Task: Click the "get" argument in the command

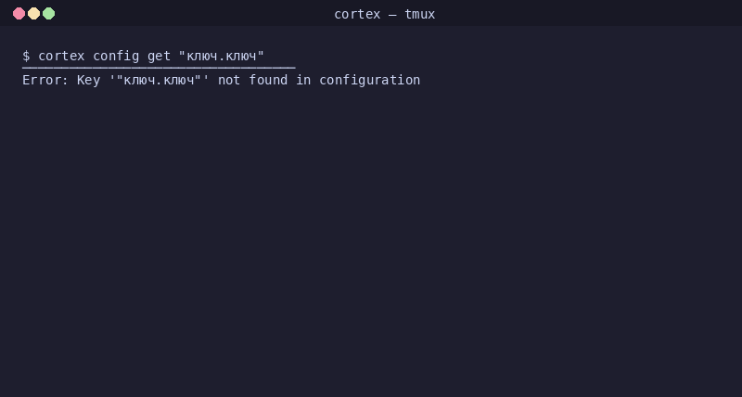Action: click(159, 57)
